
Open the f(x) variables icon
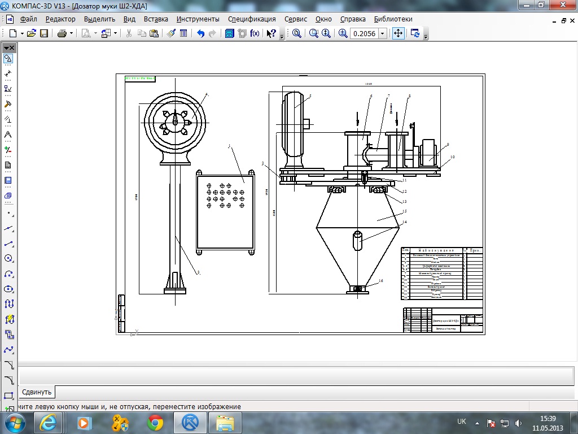(x=255, y=33)
